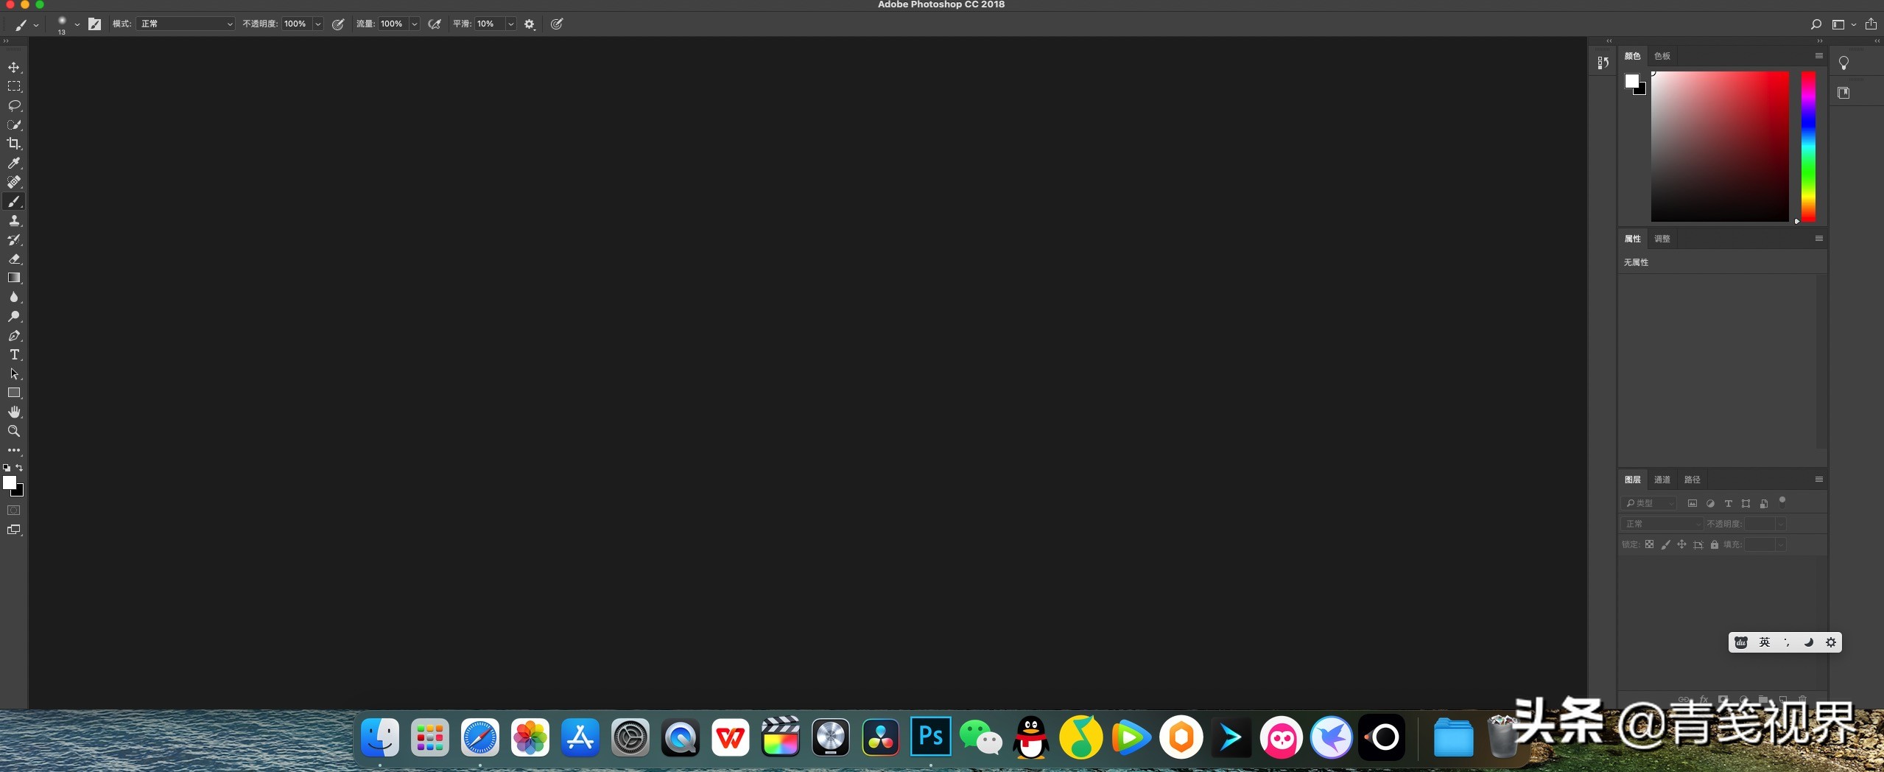Choose the Clone Stamp tool
1884x772 pixels.
tap(14, 220)
